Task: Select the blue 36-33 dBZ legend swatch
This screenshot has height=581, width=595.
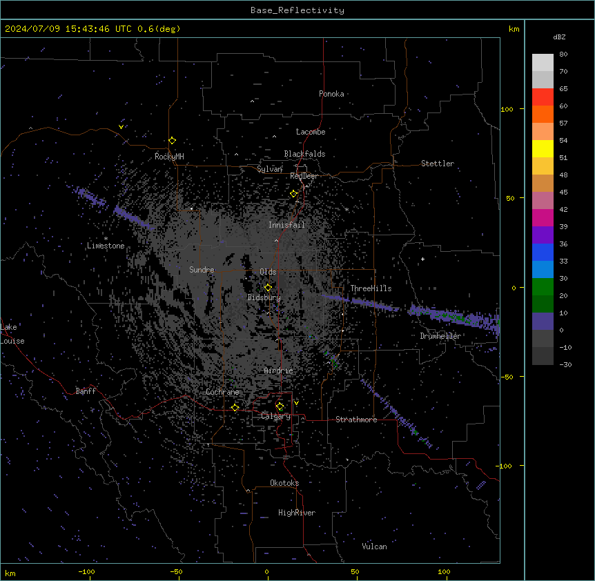Action: [x=543, y=252]
